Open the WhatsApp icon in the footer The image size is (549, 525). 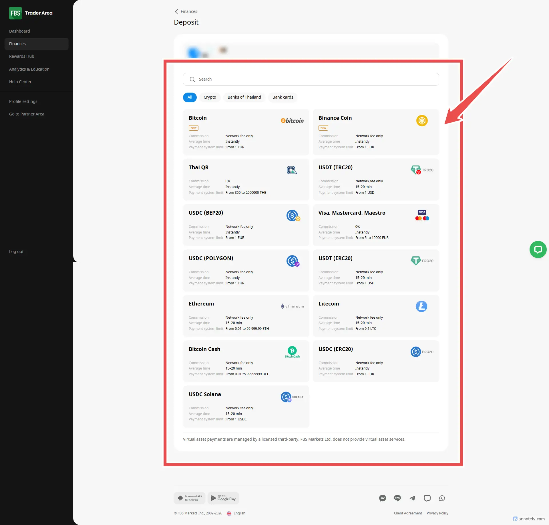442,498
